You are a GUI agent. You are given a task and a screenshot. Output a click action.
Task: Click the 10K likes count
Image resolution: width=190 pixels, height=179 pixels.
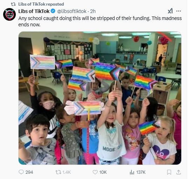pos(103,172)
